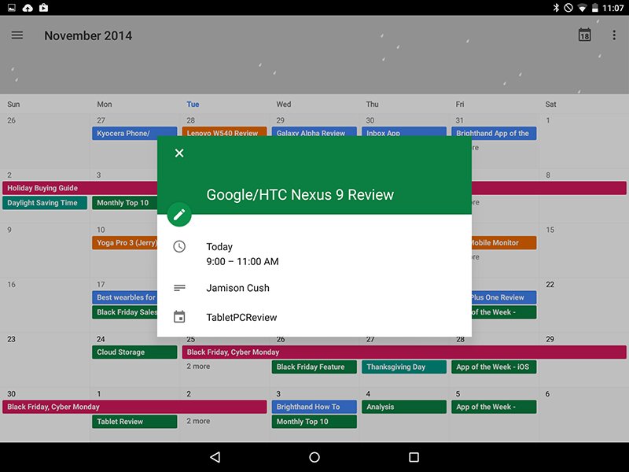Tap the battery status icon

[595, 8]
